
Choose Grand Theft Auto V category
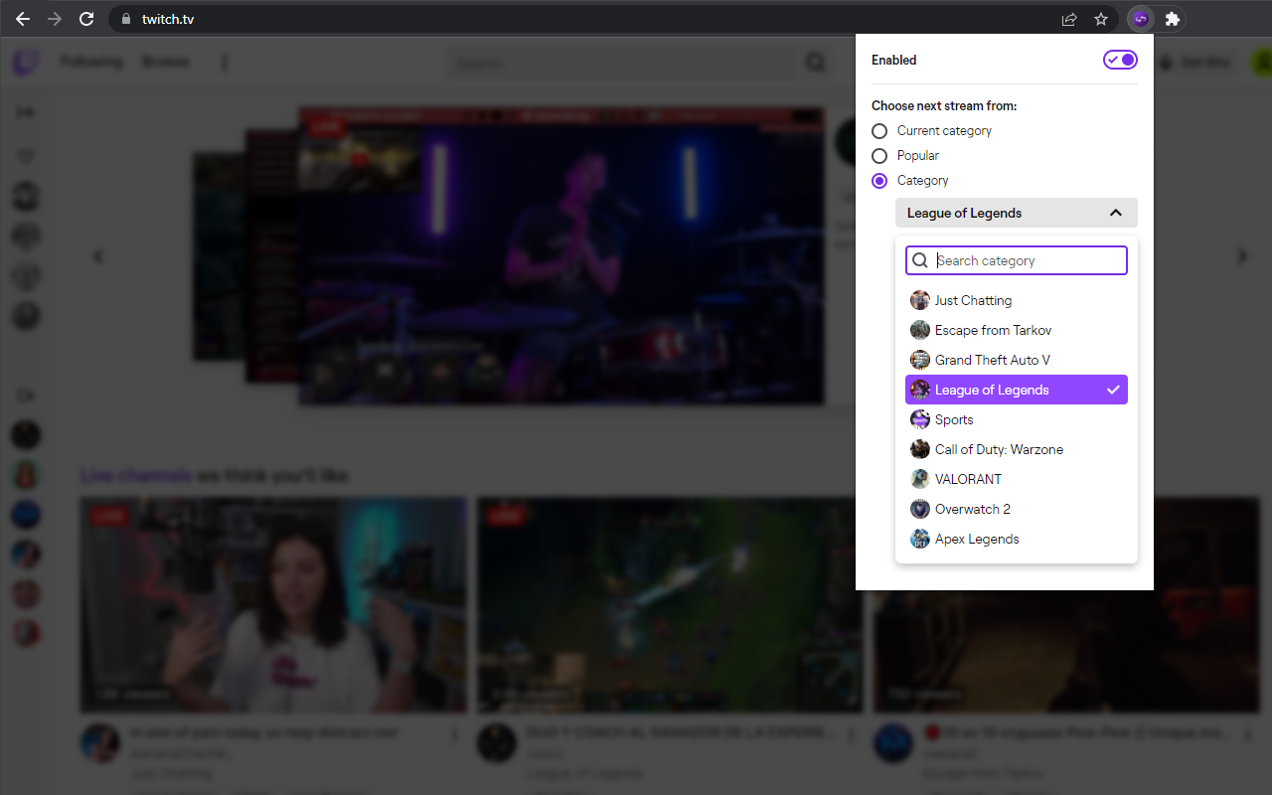click(1017, 360)
